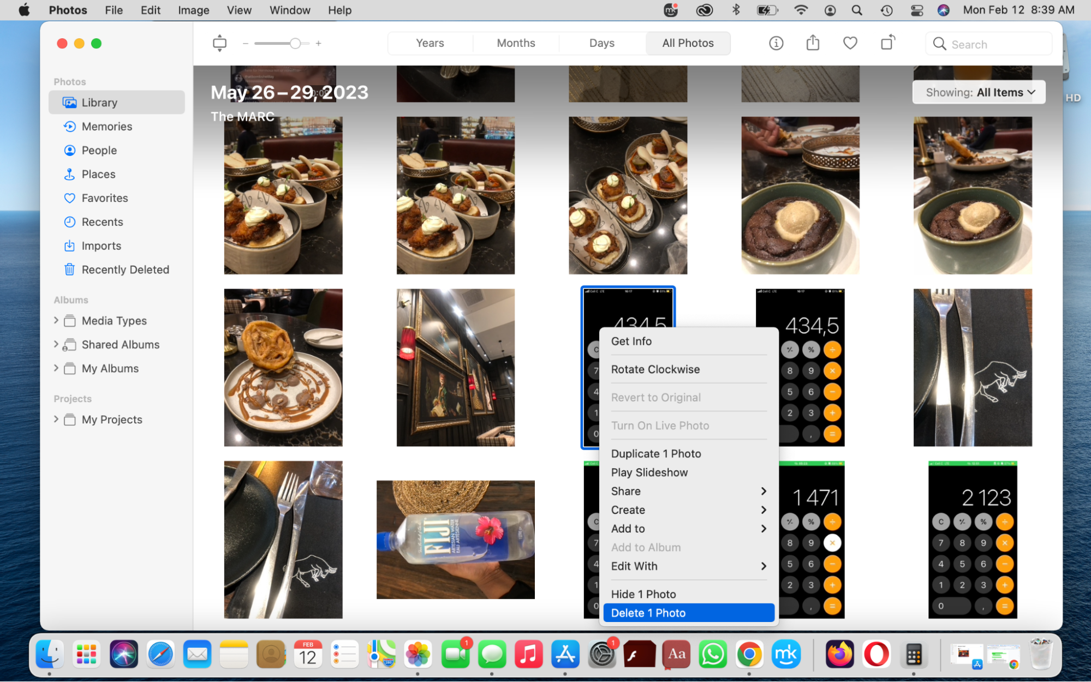Open Trash in the Dock
1091x682 pixels.
pyautogui.click(x=1041, y=654)
